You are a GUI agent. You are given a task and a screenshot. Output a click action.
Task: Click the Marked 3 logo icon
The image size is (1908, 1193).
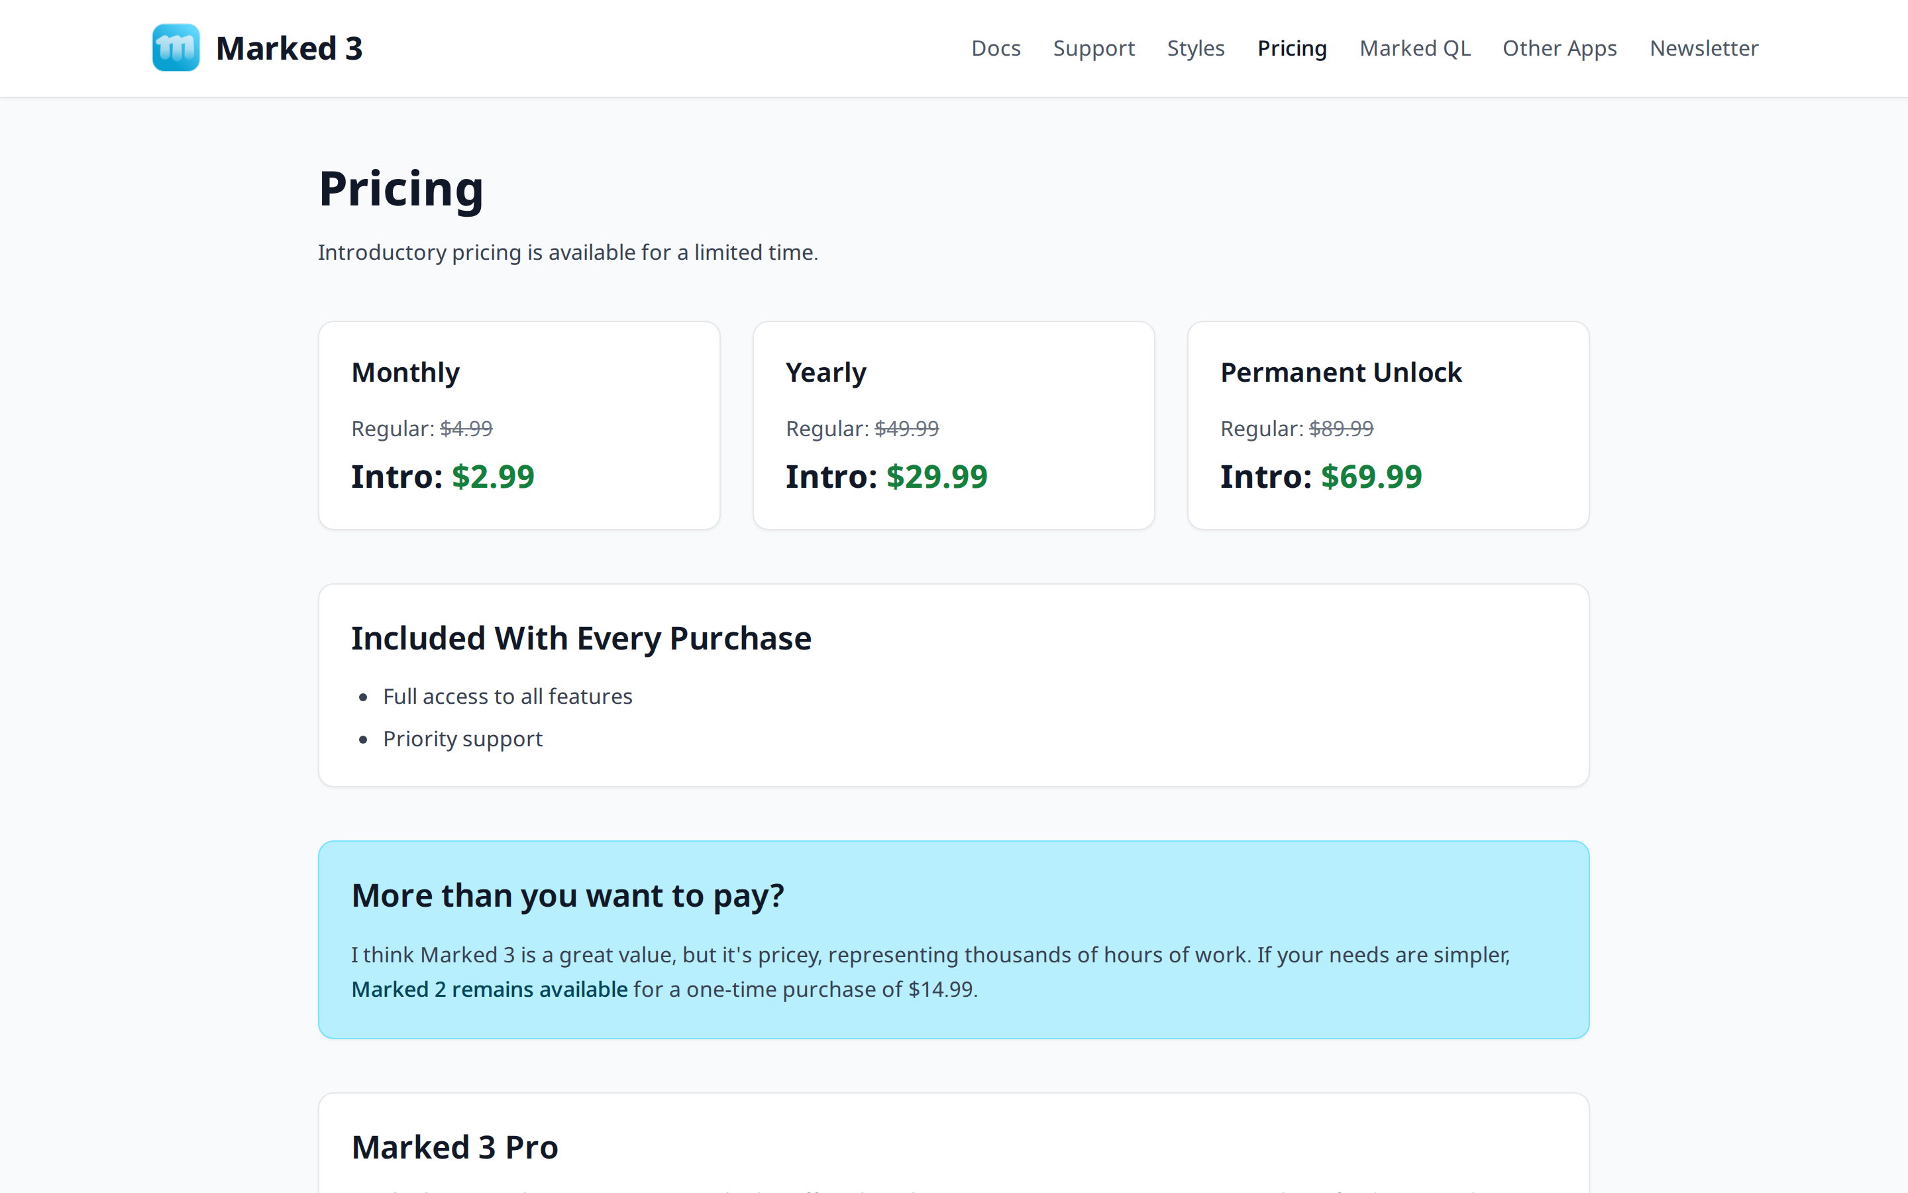(176, 48)
